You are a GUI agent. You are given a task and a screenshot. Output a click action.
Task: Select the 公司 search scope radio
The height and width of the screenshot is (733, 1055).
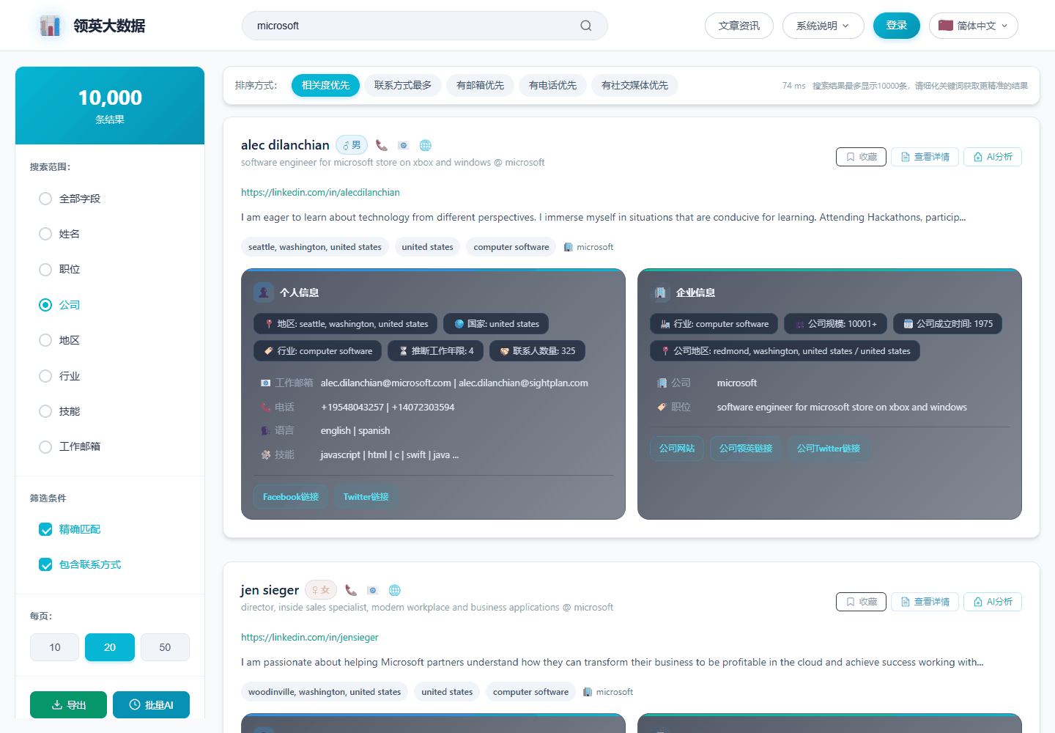tap(45, 305)
